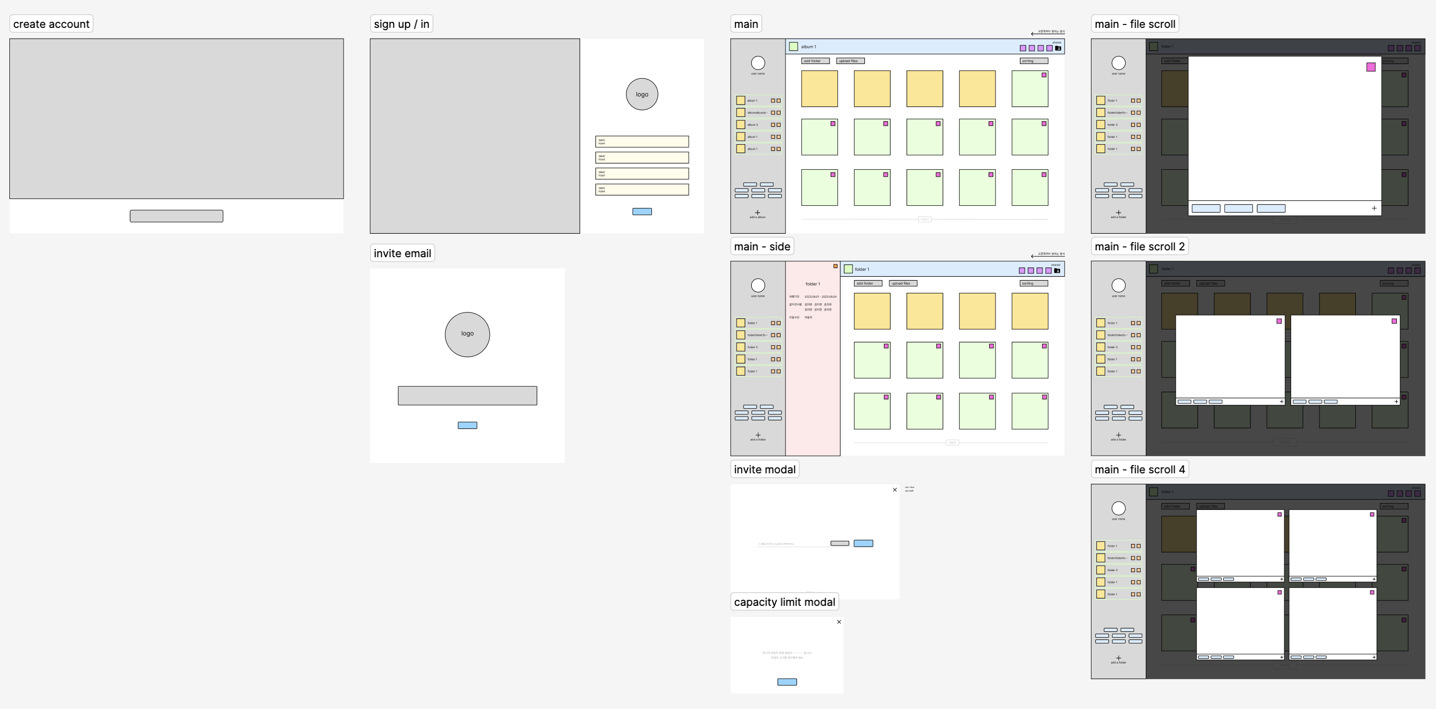Click the orange square atop the pink side panel
This screenshot has width=1436, height=709.
(835, 266)
